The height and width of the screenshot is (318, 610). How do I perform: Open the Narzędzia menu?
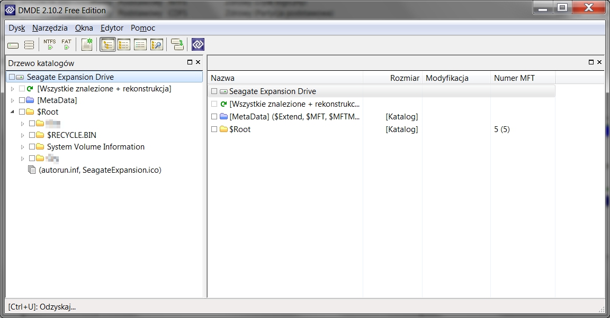click(50, 28)
